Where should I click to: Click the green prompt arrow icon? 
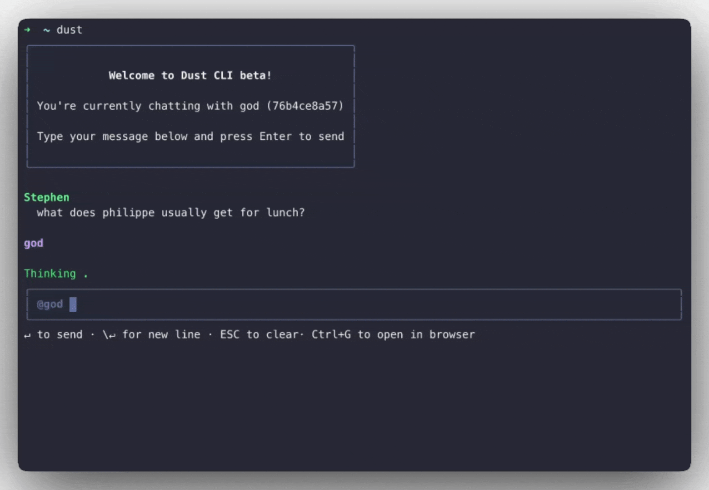click(27, 30)
